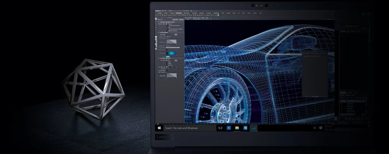Set Symmetry to World
389x154 pixels.
click(x=166, y=62)
